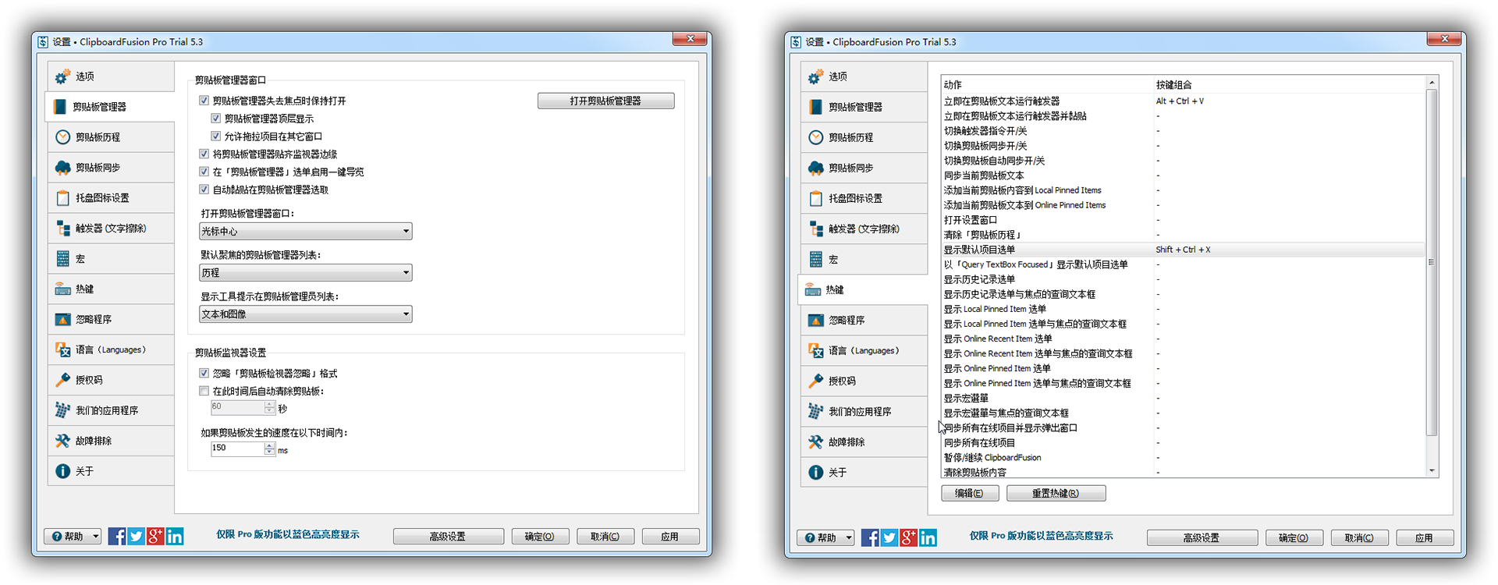The width and height of the screenshot is (1498, 585).
Task: Click cloud sync icon in right window sidebar
Action: (815, 168)
